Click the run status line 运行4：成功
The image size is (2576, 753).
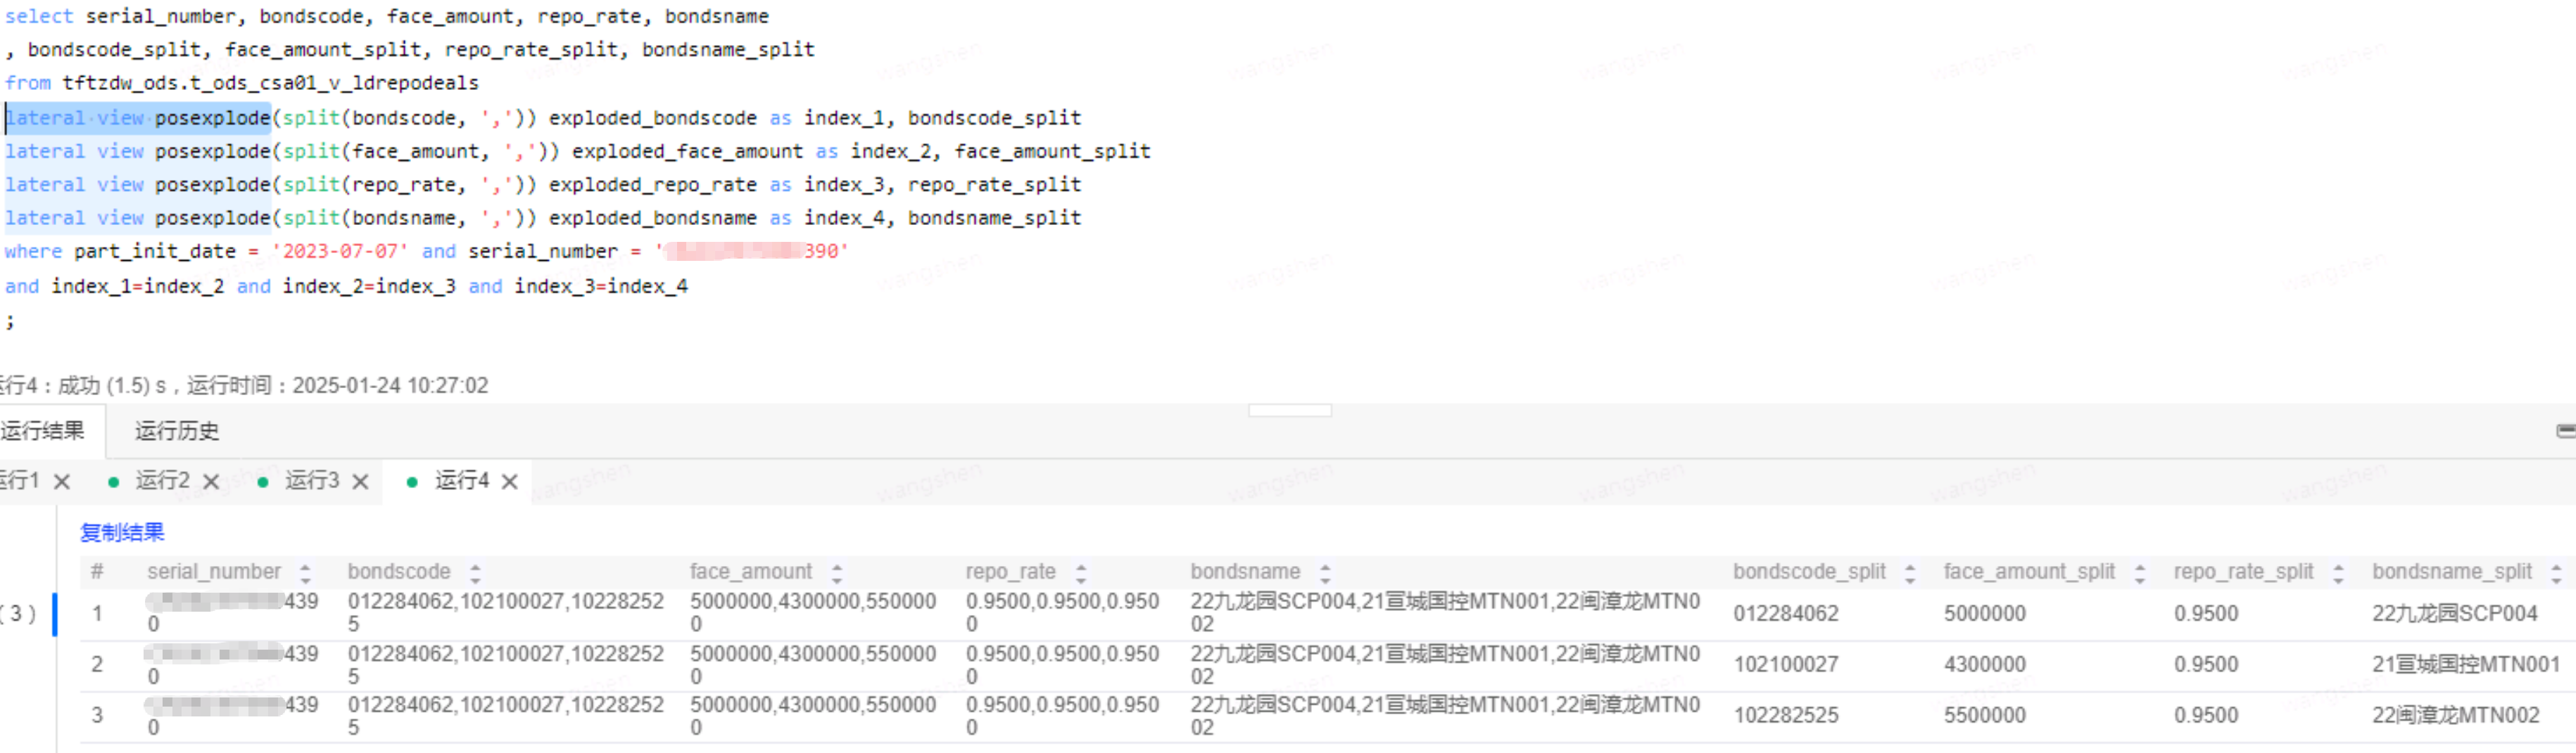(x=244, y=385)
